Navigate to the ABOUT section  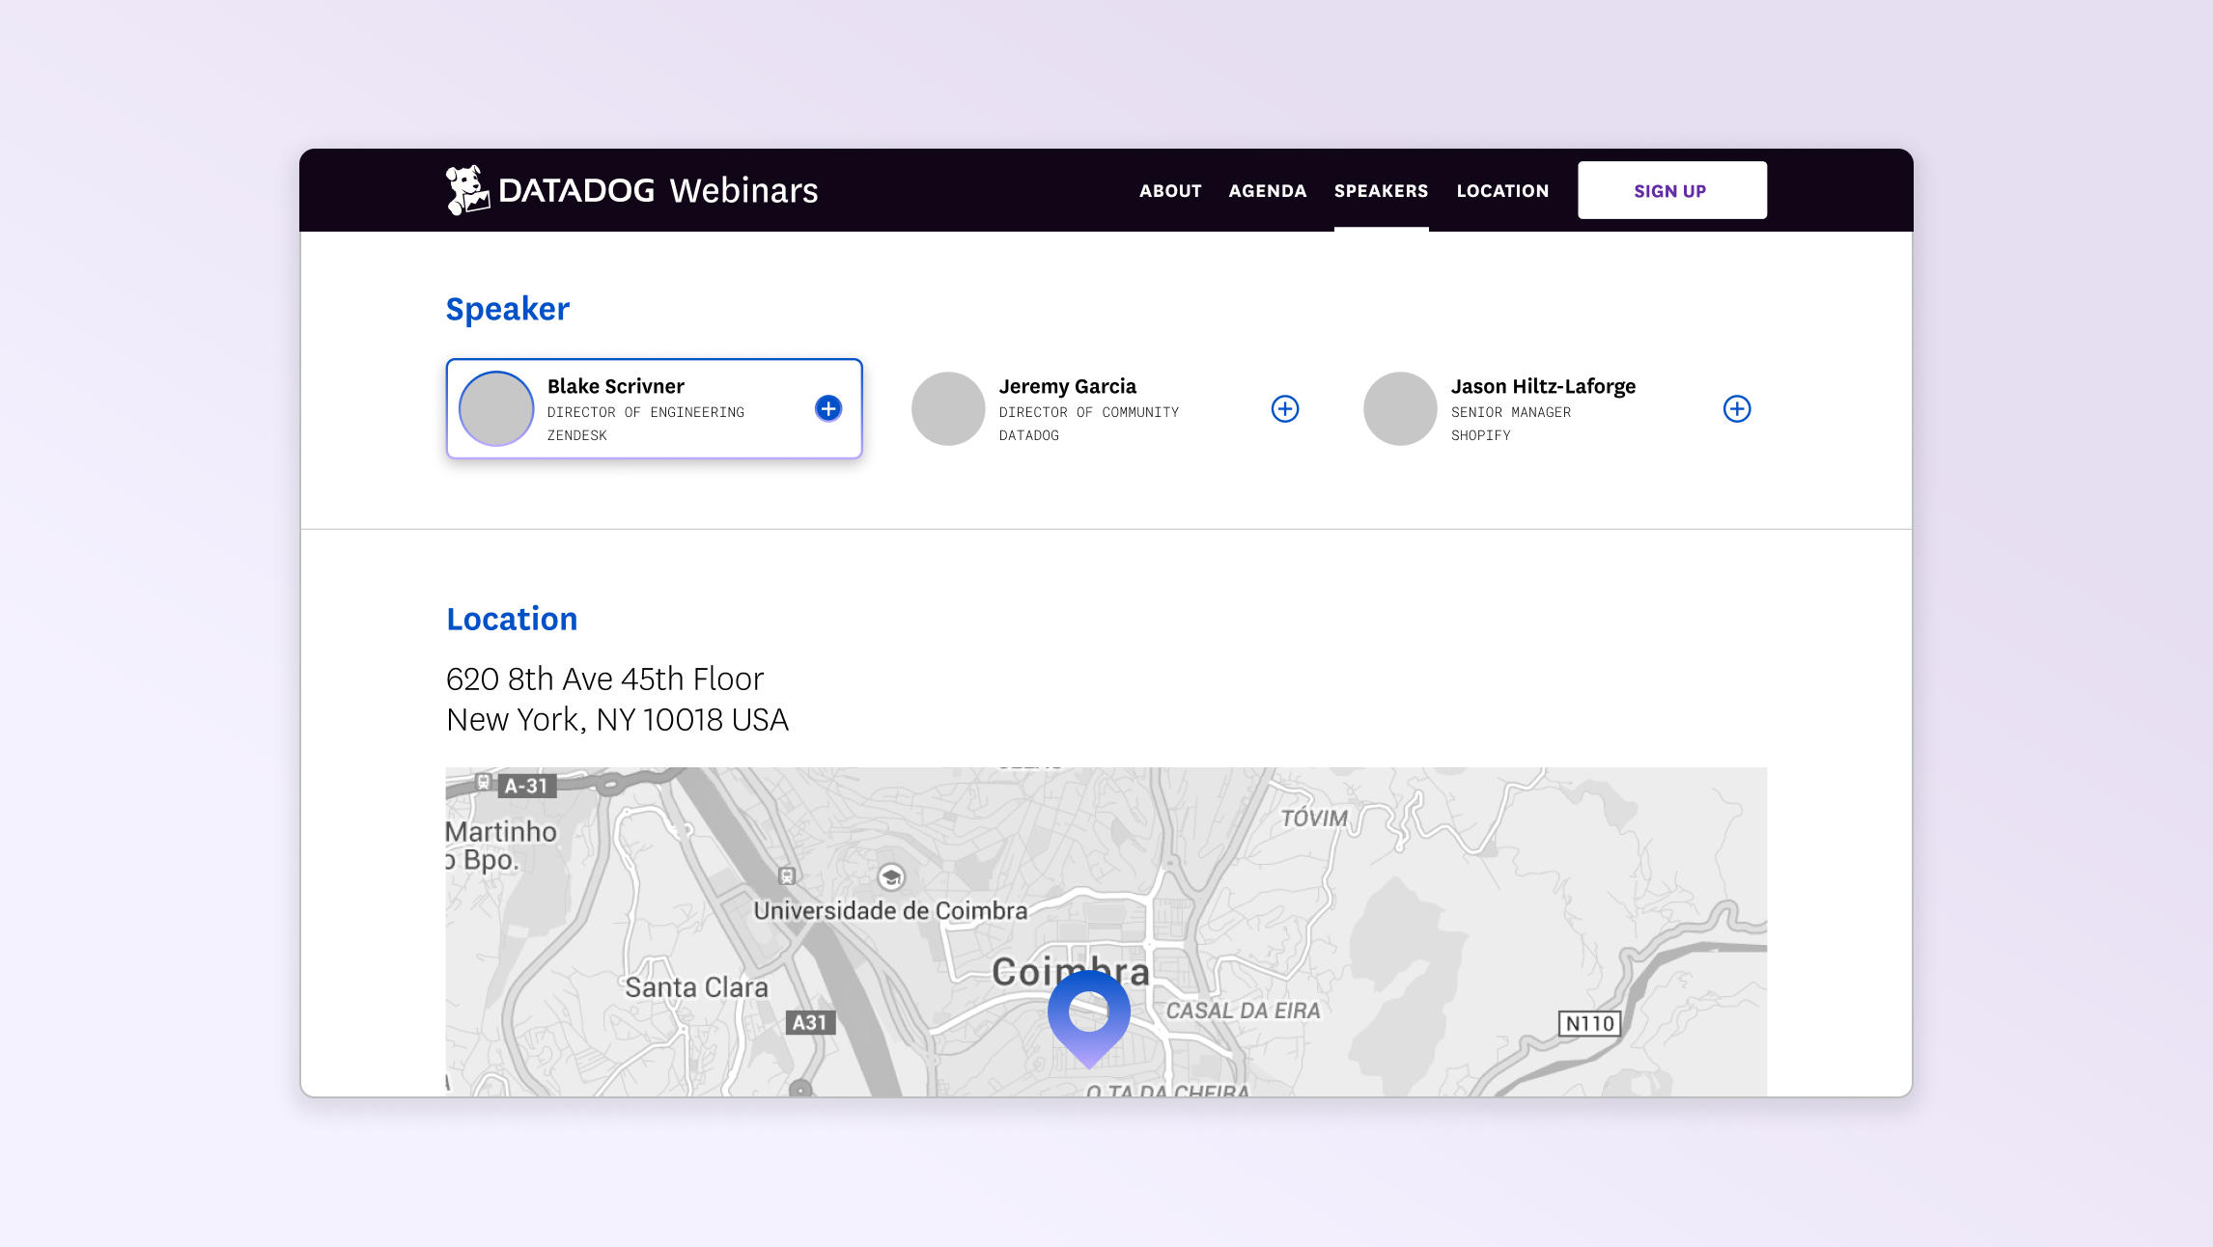click(1170, 191)
